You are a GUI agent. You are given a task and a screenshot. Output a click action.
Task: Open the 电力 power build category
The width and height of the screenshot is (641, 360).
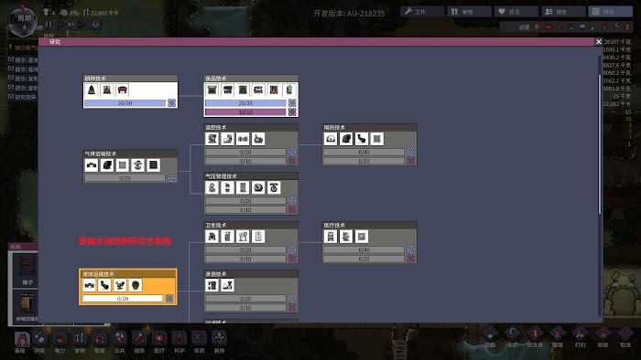tap(60, 342)
